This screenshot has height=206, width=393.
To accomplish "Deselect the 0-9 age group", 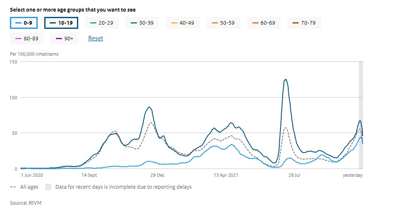I will coord(24,23).
